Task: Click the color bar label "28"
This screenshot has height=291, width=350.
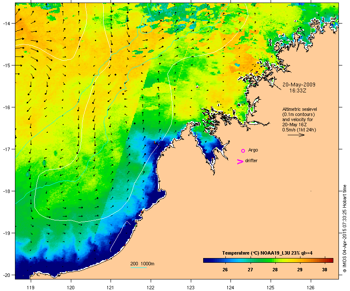Action: pyautogui.click(x=275, y=270)
